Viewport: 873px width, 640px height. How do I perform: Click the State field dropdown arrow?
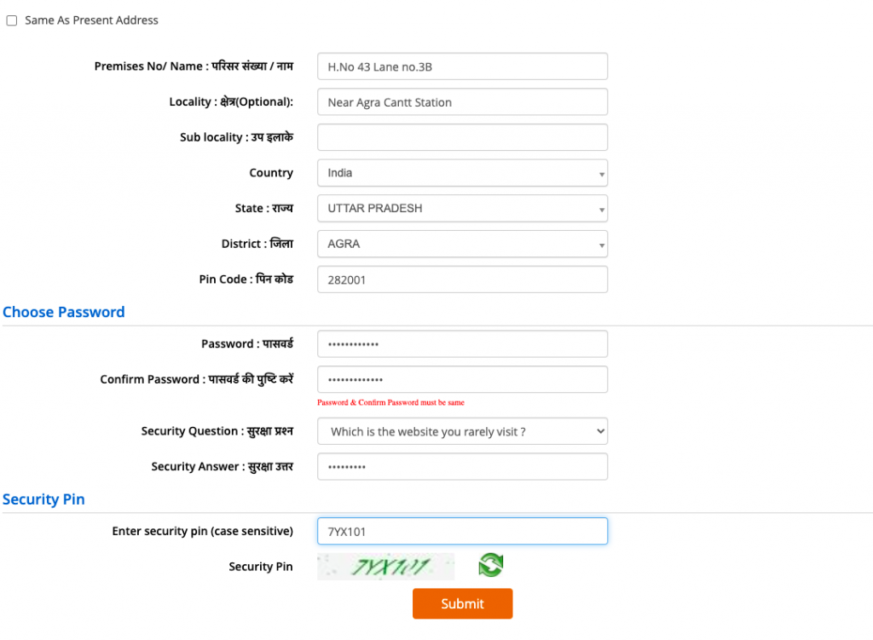click(x=599, y=209)
